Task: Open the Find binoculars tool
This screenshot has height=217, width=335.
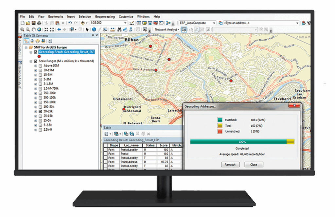Action: click(119, 29)
